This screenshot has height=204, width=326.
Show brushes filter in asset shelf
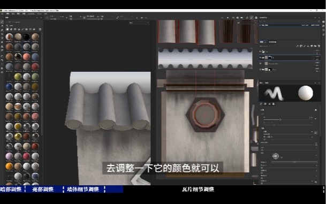pyautogui.click(x=22, y=29)
